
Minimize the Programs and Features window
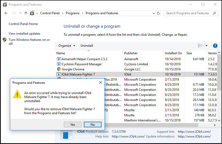[x=191, y=4]
